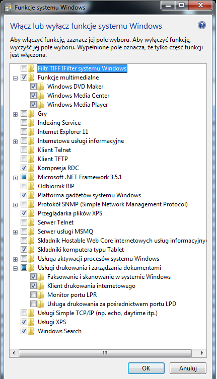Click folder icon beside Windows Media Center

click(40, 96)
